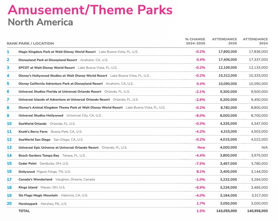
Task: Click the -6.9% change for Kings Island
Action: (x=200, y=188)
